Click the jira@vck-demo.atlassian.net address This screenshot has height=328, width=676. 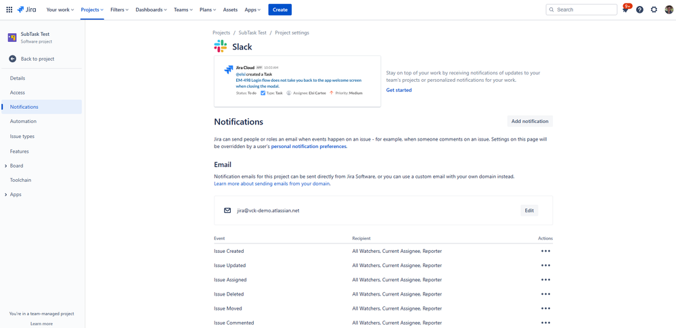268,210
